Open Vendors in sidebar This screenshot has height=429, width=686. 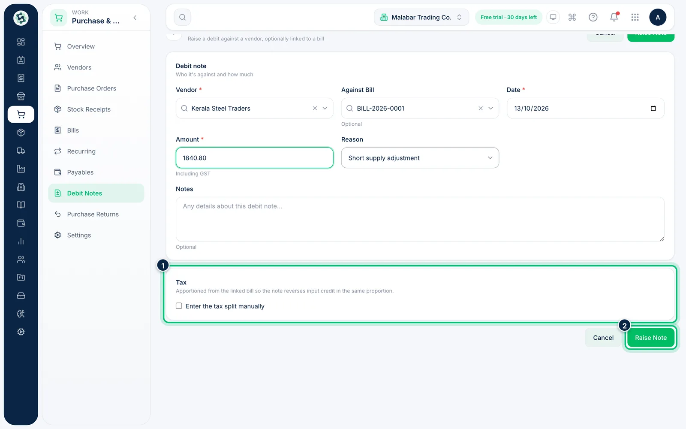96,67
